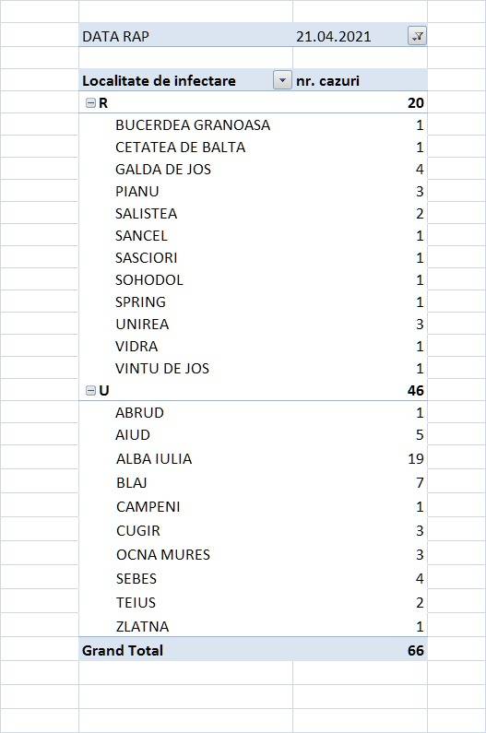Select the VINTU DE JOS row

click(253, 369)
